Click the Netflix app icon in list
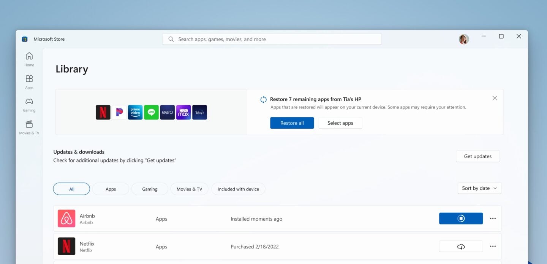The height and width of the screenshot is (264, 547). 66,246
